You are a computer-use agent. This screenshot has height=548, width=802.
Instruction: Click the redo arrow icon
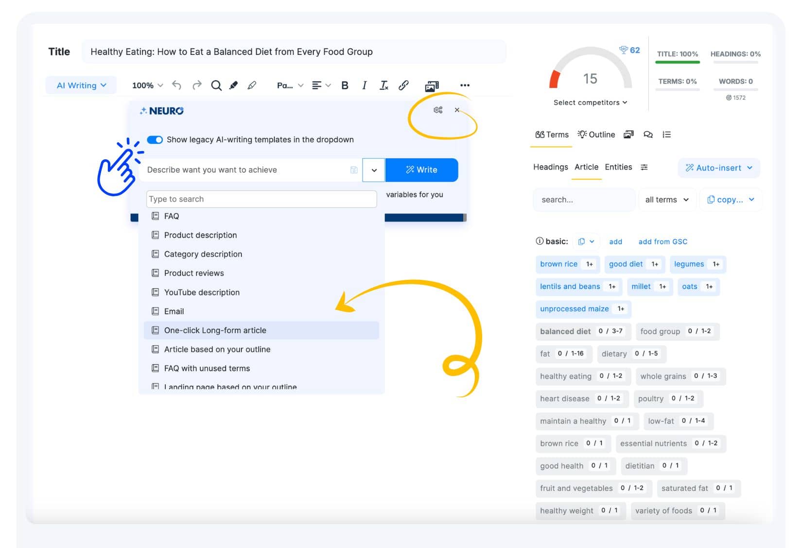pyautogui.click(x=197, y=86)
